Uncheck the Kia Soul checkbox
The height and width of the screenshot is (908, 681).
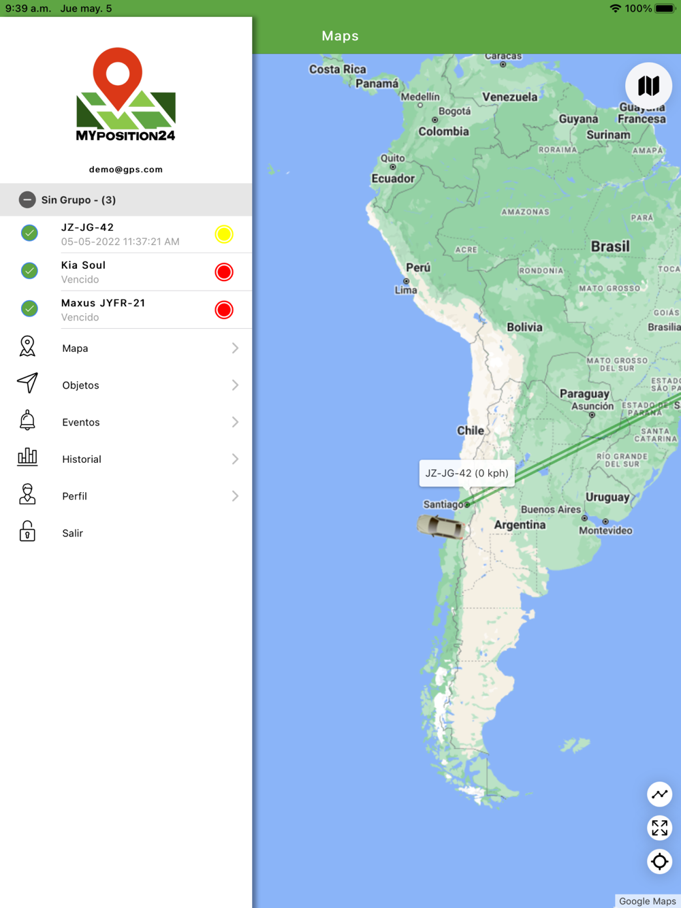[x=29, y=271]
